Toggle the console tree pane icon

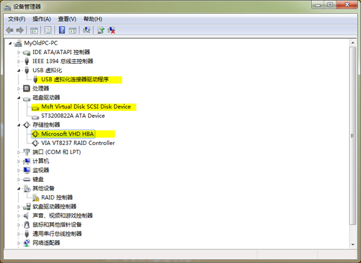(x=34, y=30)
